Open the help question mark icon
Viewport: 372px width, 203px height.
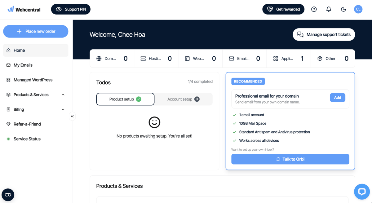pos(314,9)
